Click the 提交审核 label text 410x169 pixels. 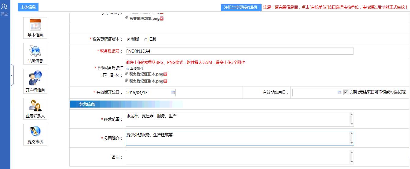[35, 142]
